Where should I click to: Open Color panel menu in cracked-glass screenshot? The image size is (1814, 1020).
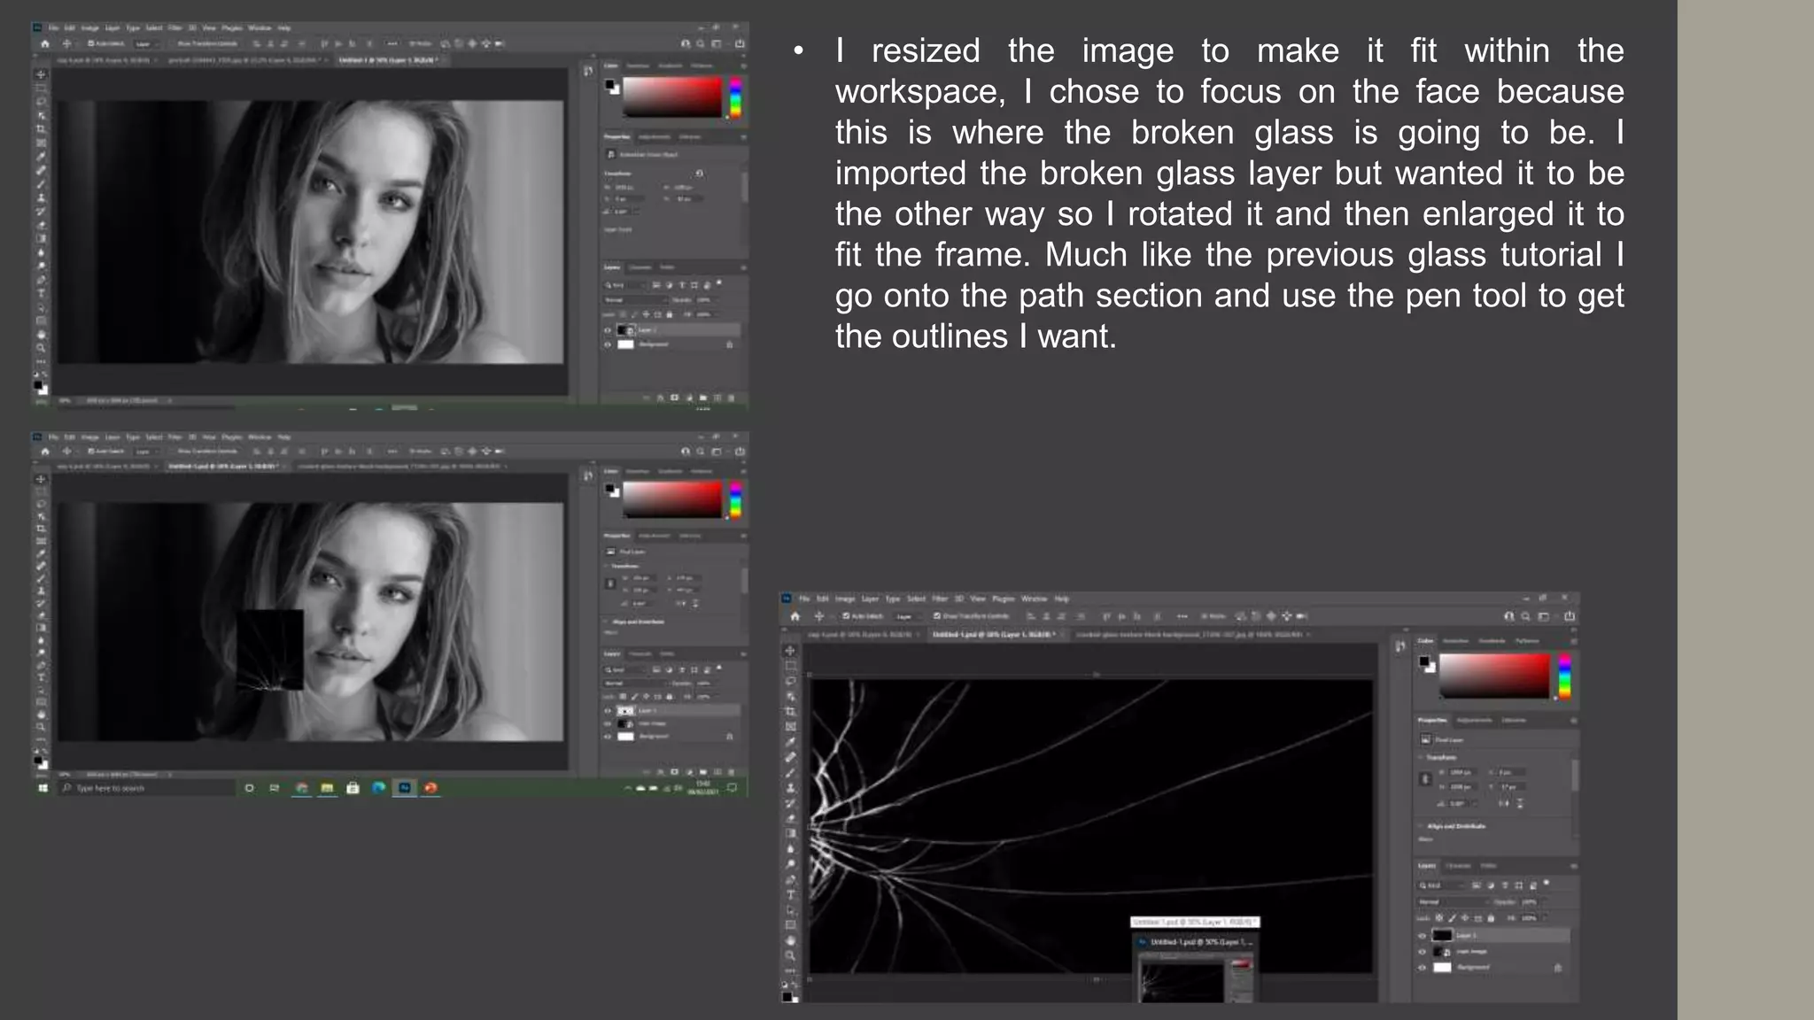tap(1574, 641)
